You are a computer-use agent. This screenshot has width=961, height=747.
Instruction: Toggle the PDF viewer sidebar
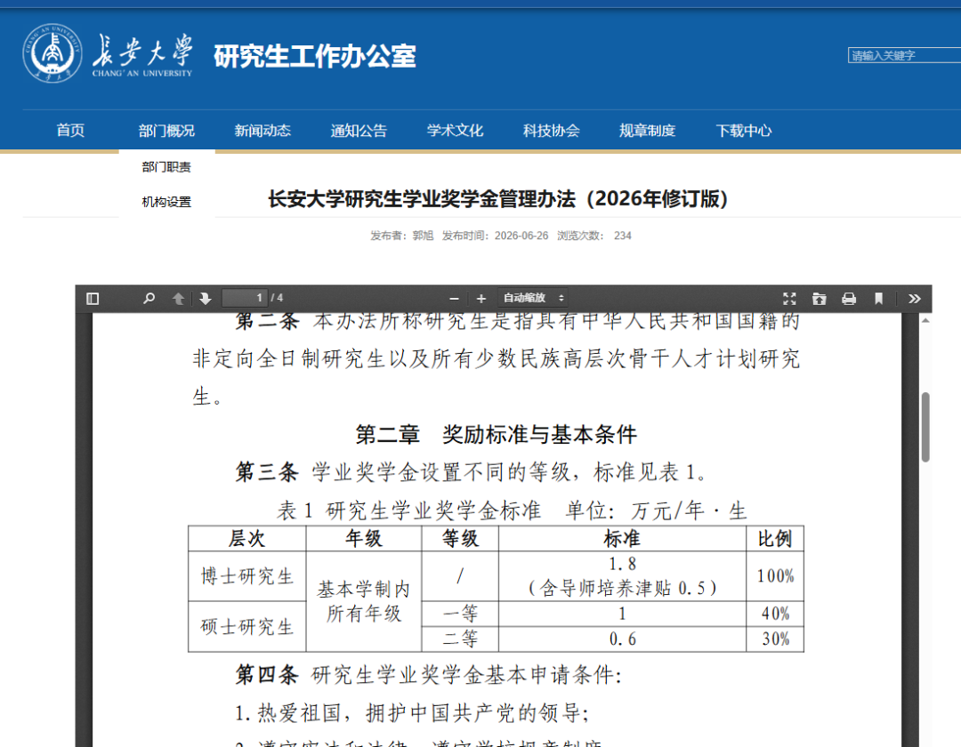(x=93, y=298)
